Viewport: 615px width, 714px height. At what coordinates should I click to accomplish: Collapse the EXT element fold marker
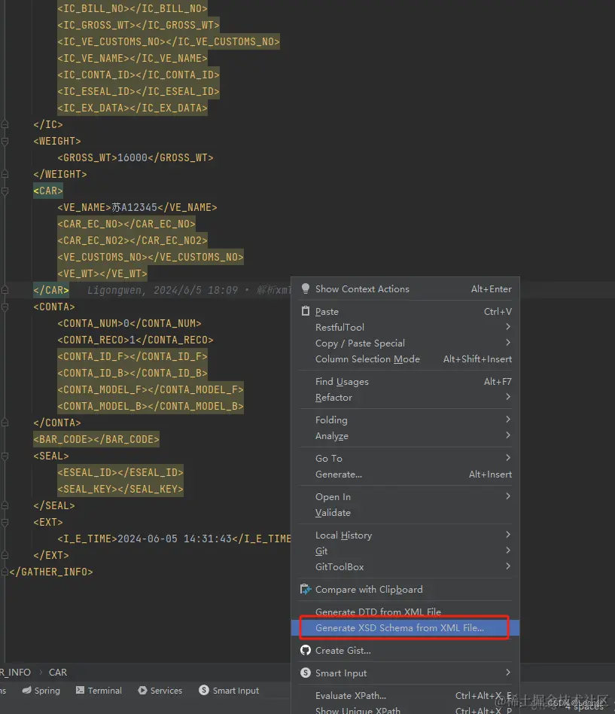click(x=5, y=522)
